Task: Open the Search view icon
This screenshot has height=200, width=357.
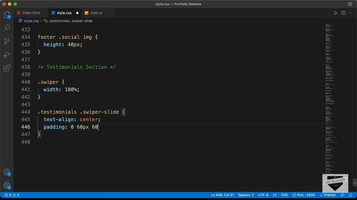Action: (x=7, y=28)
